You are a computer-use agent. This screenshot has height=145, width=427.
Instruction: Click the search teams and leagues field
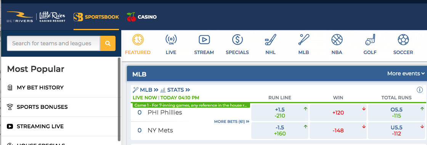tap(53, 43)
